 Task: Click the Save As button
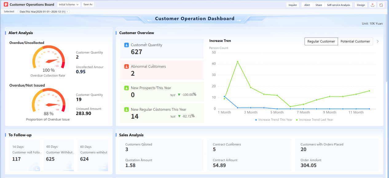[x=88, y=5]
